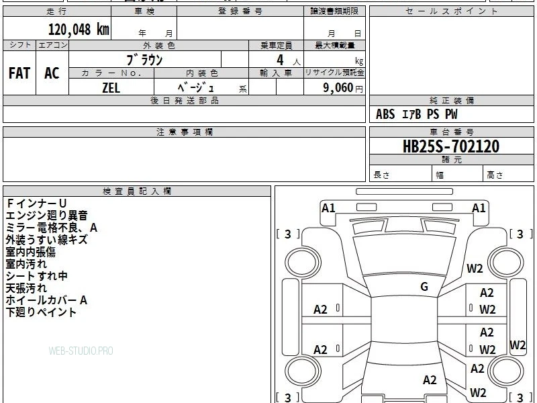Select the AC air conditioning value
Image resolution: width=537 pixels, height=403 pixels.
coord(52,73)
